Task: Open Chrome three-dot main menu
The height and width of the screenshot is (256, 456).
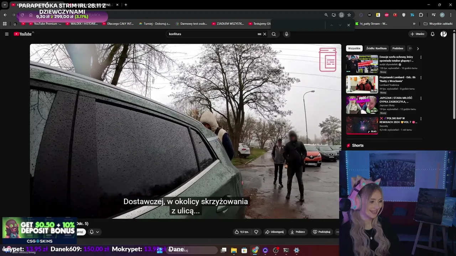Action: pos(450,15)
